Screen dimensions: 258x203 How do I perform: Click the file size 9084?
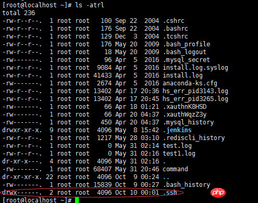pyautogui.click(x=104, y=68)
